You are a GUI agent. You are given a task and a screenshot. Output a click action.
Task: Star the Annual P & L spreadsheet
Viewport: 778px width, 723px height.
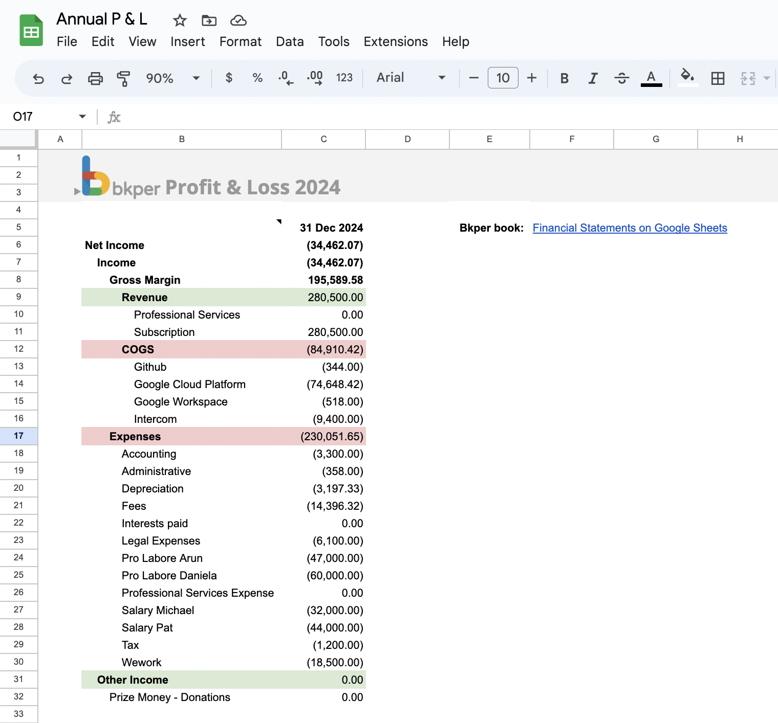(179, 20)
